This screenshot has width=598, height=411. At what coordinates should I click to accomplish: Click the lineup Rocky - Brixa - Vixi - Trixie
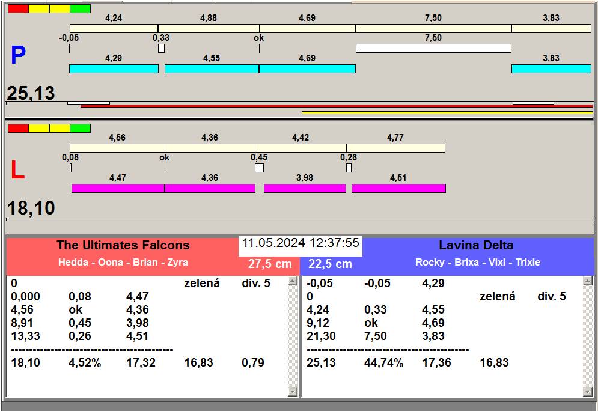coord(477,263)
